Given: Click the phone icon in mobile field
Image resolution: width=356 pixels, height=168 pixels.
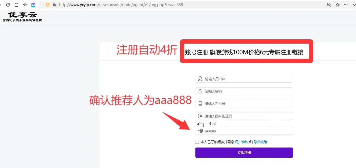Looking at the screenshot, I should [200, 104].
